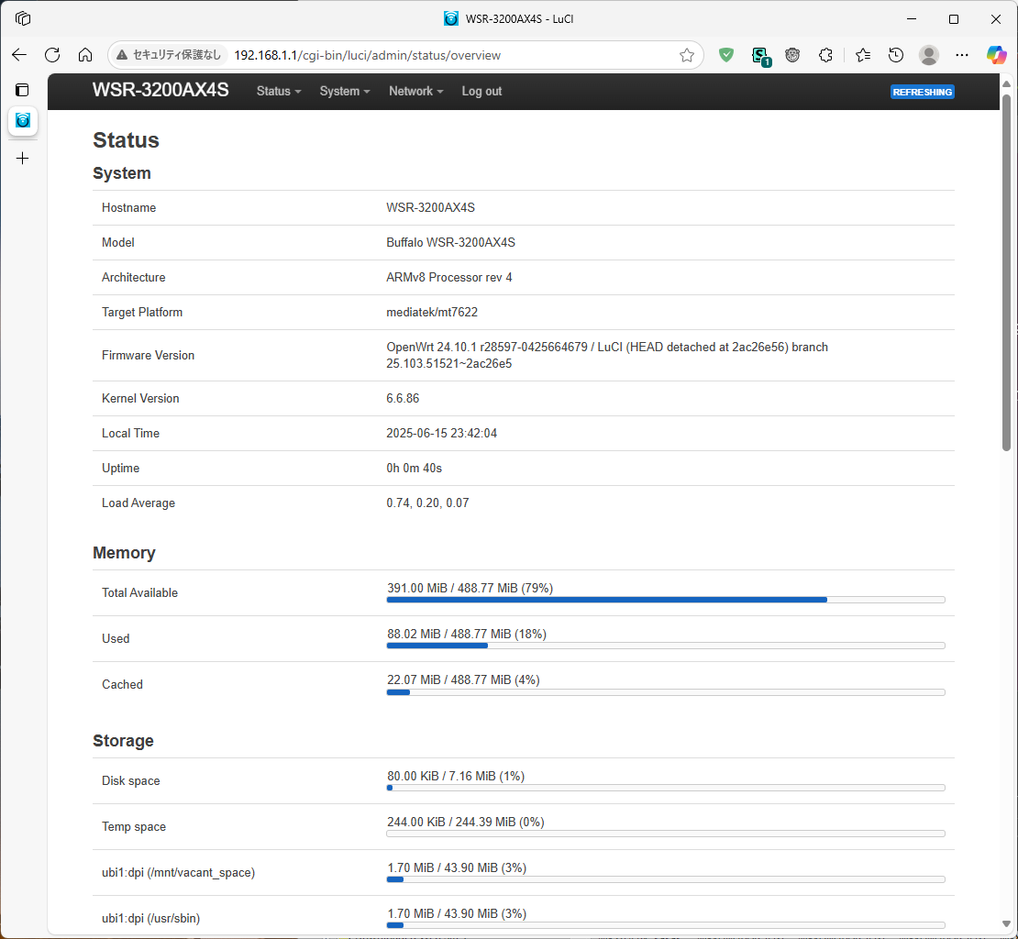Viewport: 1018px width, 939px height.
Task: Open the favorites list
Action: (863, 55)
